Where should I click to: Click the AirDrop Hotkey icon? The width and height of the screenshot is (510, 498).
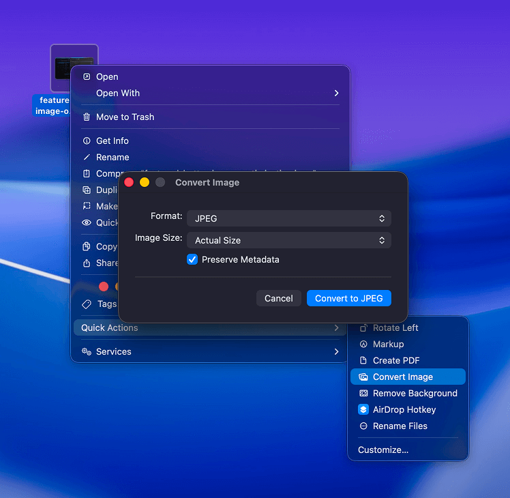363,410
